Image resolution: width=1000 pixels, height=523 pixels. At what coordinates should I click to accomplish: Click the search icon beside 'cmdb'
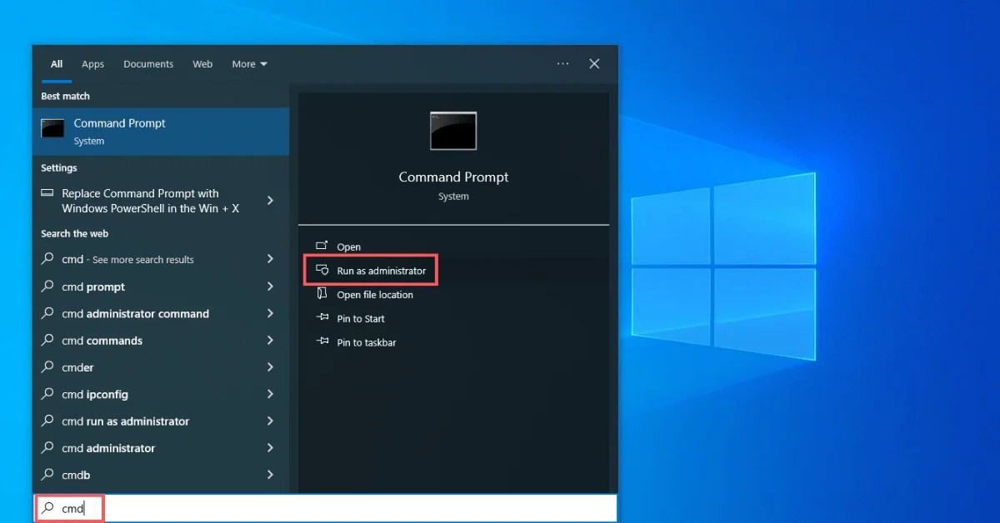(47, 475)
